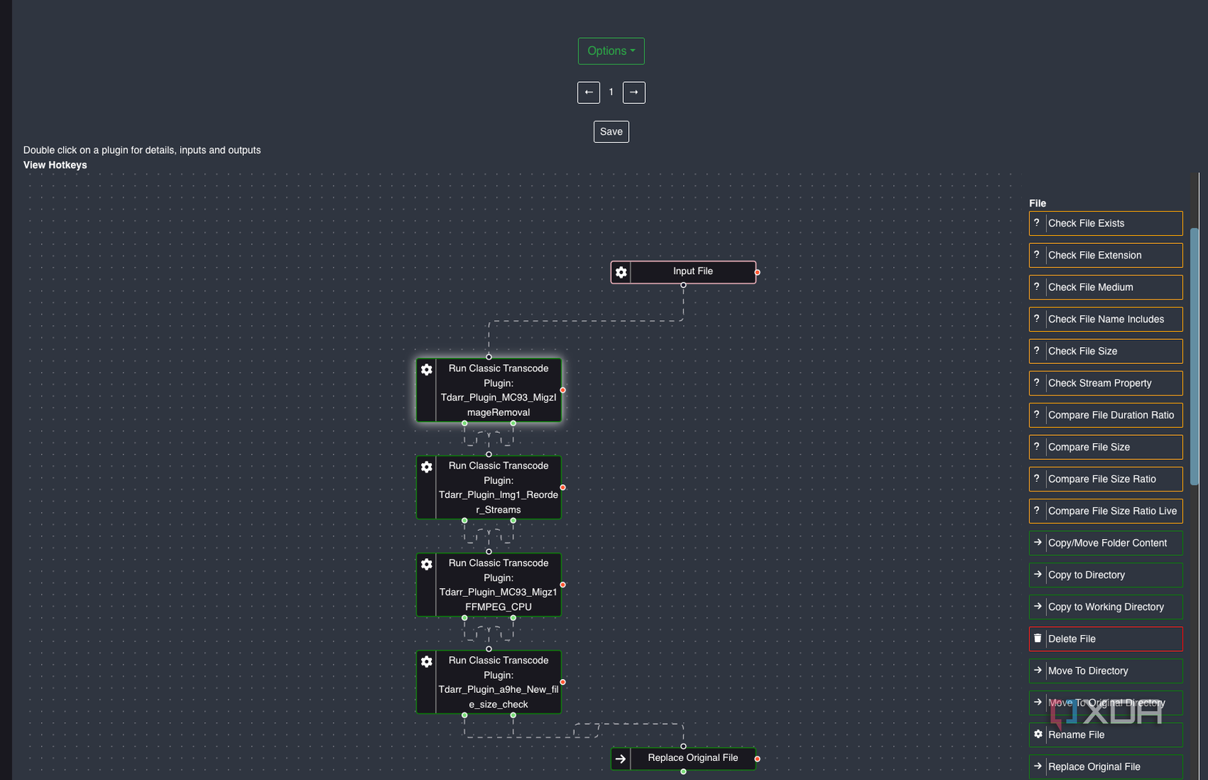Viewport: 1208px width, 780px height.
Task: Click question mark icon on Check File Medium
Action: [1037, 286]
